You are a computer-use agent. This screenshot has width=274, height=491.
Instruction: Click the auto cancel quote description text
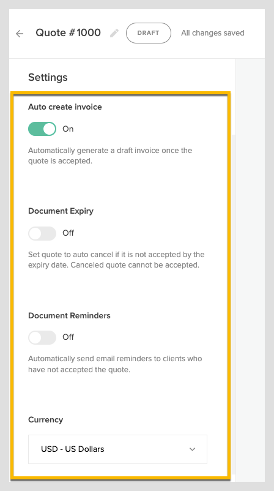(116, 260)
